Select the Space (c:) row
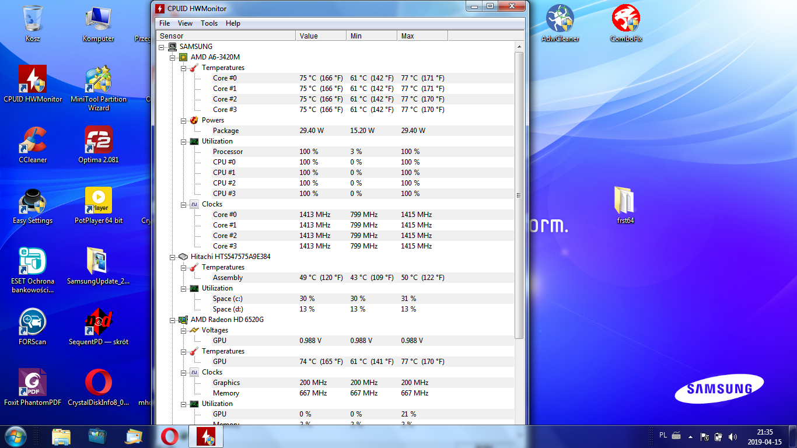 pyautogui.click(x=335, y=299)
